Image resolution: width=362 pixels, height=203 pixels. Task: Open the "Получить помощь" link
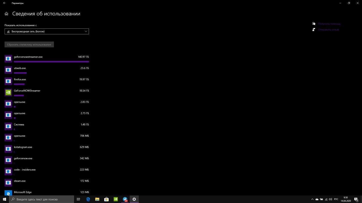[x=329, y=24]
